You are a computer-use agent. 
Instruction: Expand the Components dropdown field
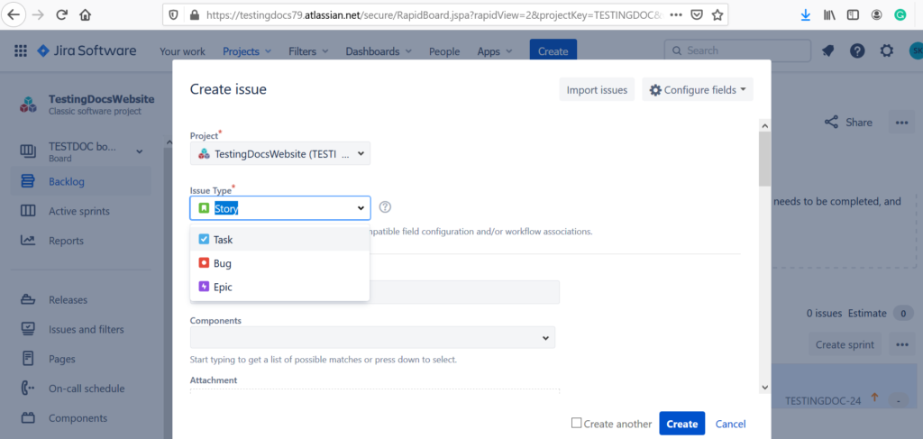pos(372,337)
